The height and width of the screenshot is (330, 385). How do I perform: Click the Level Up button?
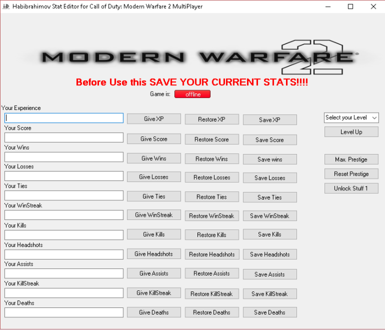351,132
